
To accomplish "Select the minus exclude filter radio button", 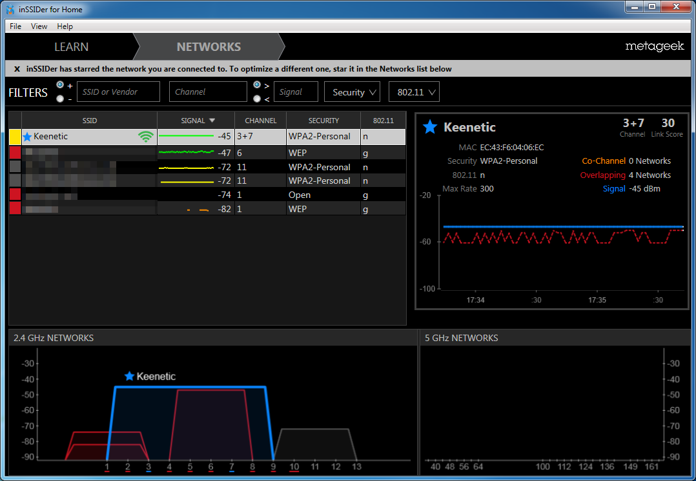I will point(60,99).
